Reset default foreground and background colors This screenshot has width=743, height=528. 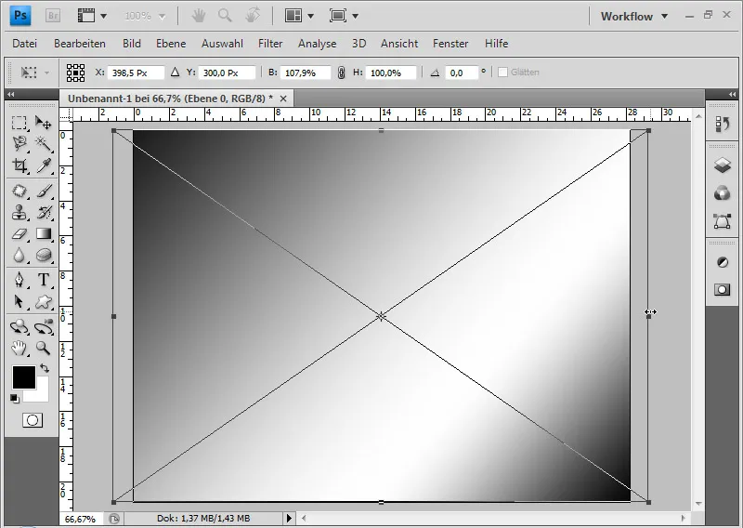(15, 399)
